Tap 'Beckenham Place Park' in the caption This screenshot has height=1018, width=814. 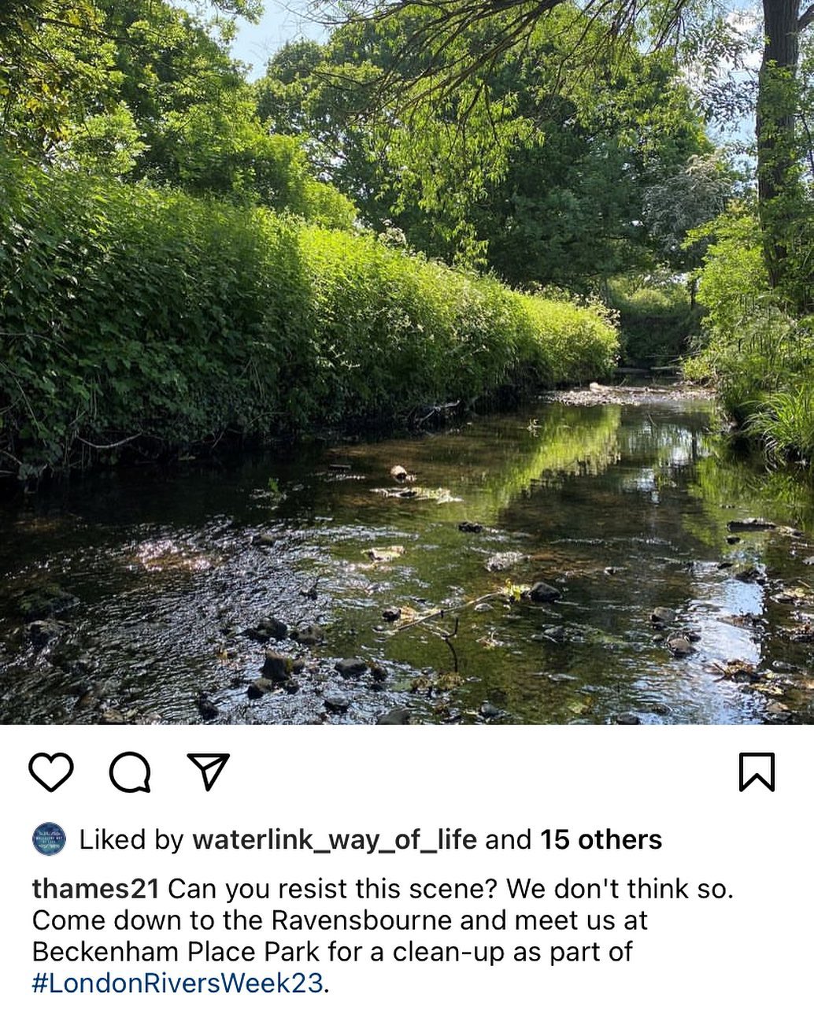coord(176,952)
